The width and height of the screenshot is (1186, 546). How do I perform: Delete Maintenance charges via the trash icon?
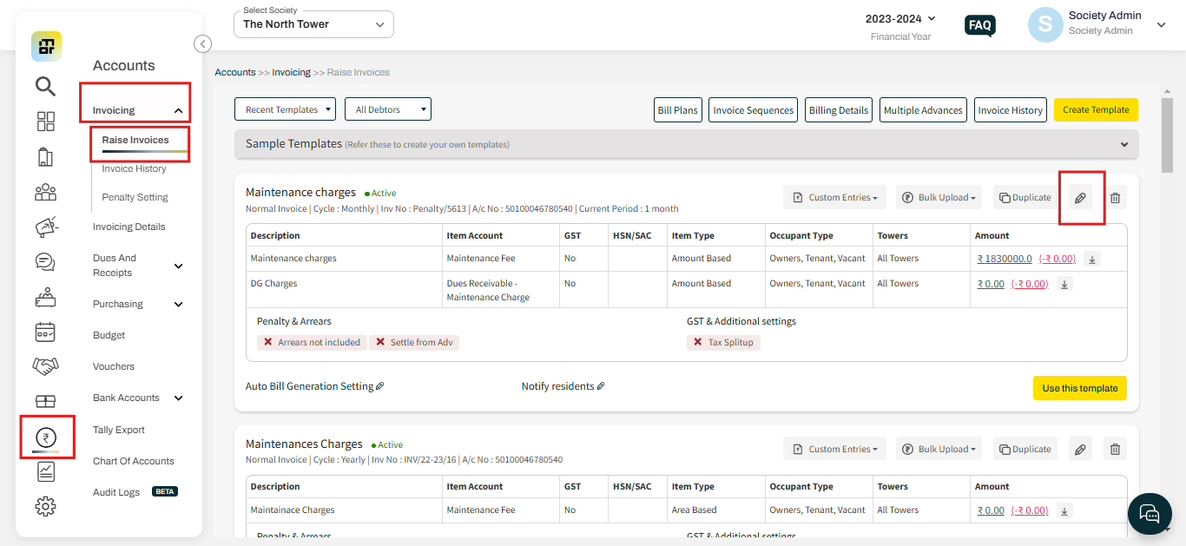click(x=1115, y=197)
